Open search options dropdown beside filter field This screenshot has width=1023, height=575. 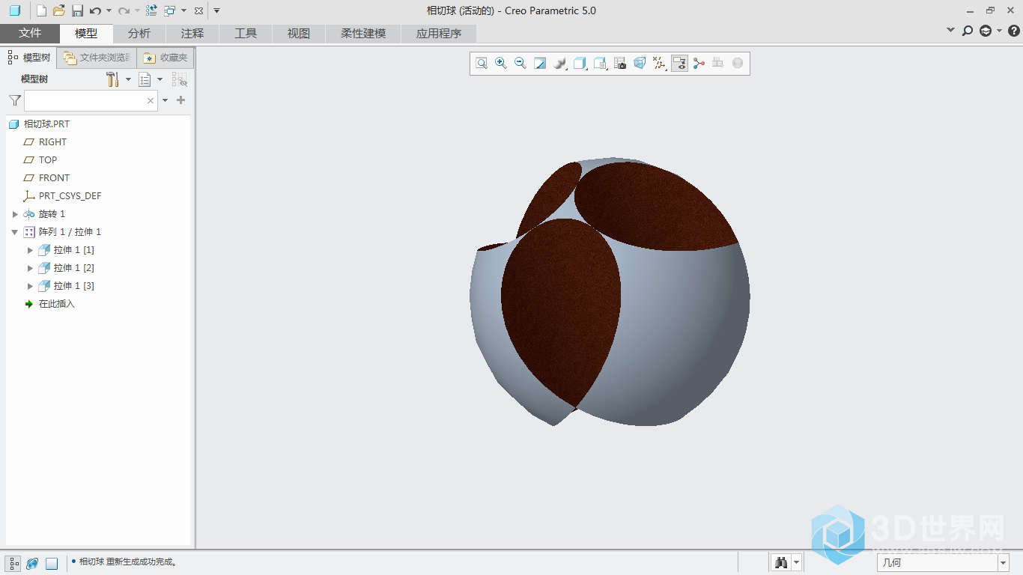[166, 100]
